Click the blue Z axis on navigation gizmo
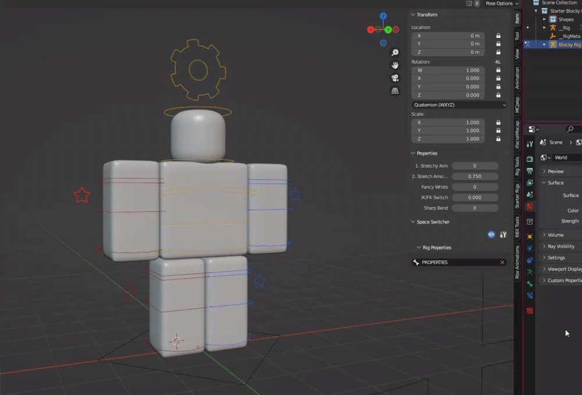The height and width of the screenshot is (395, 582). 383,16
